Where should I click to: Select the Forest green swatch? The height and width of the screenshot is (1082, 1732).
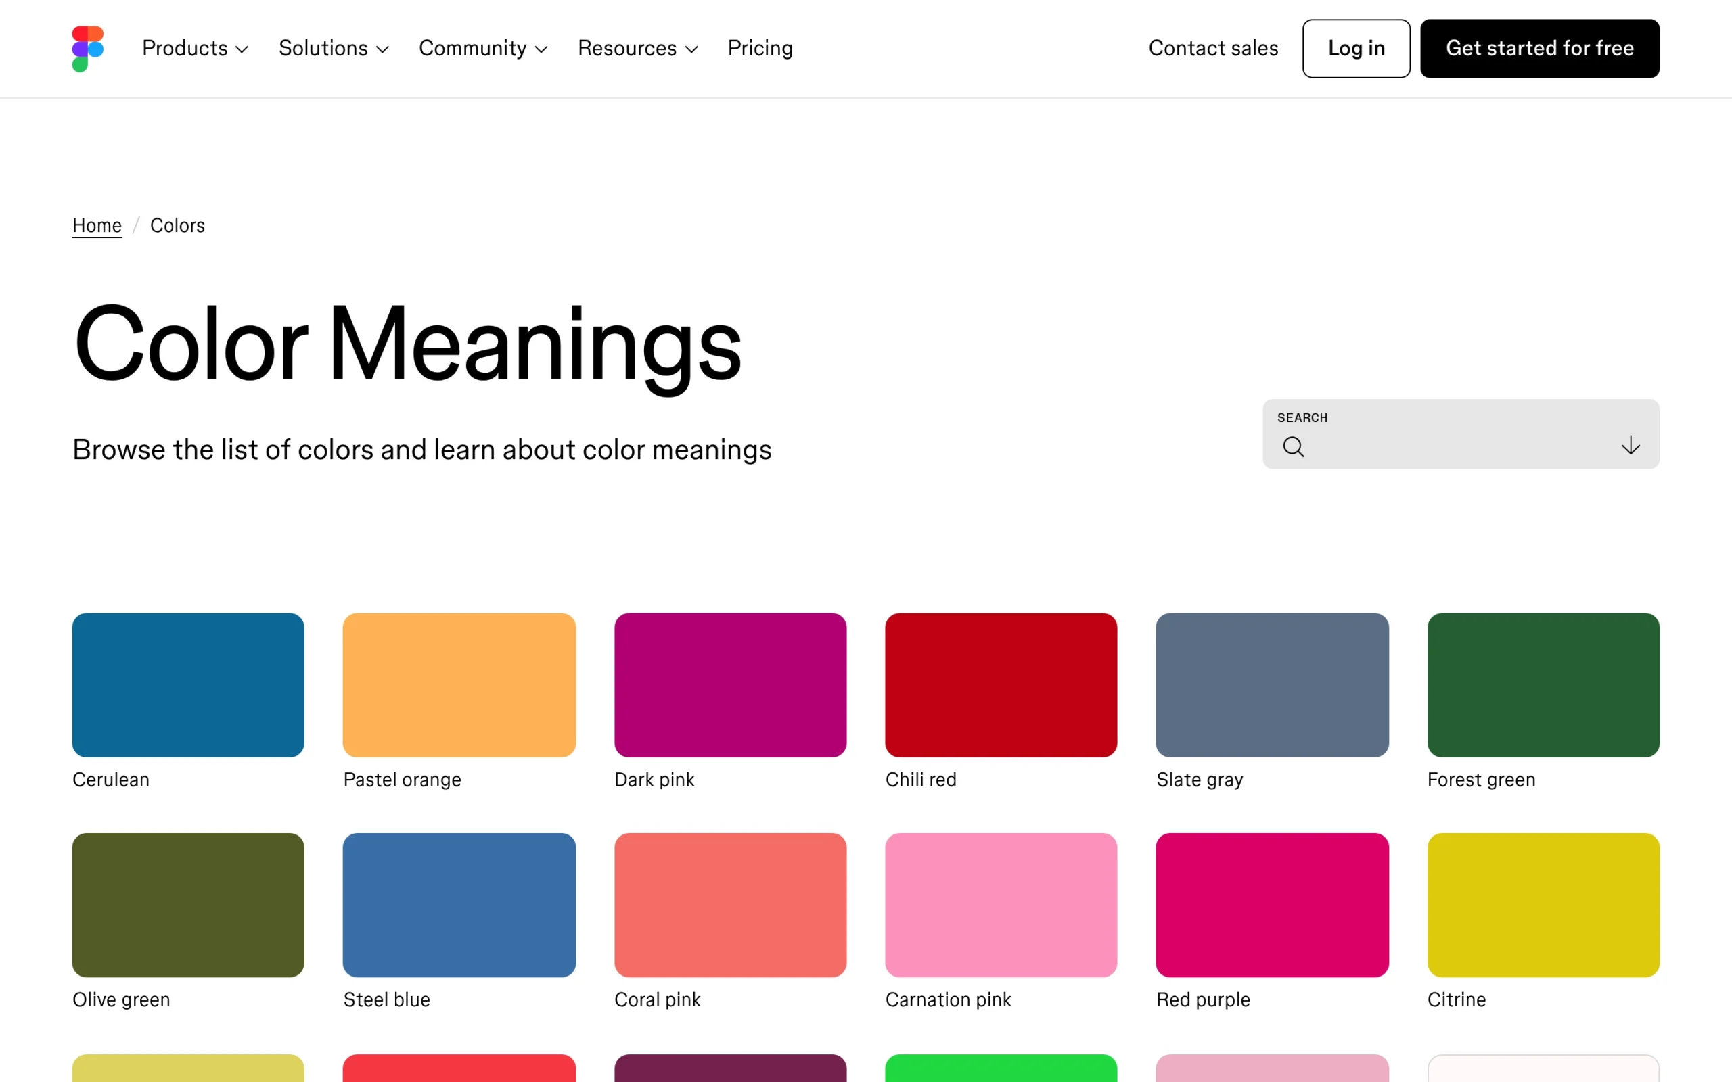[x=1543, y=685]
